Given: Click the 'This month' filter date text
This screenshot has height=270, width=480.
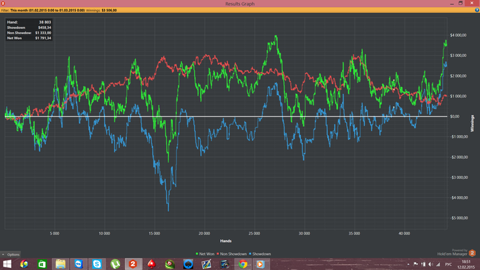Looking at the screenshot, I should tap(47, 10).
